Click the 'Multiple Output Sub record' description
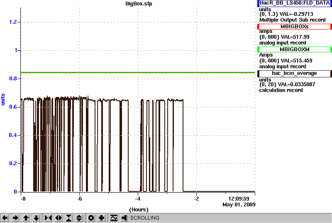This screenshot has width=332, height=223. (293, 20)
